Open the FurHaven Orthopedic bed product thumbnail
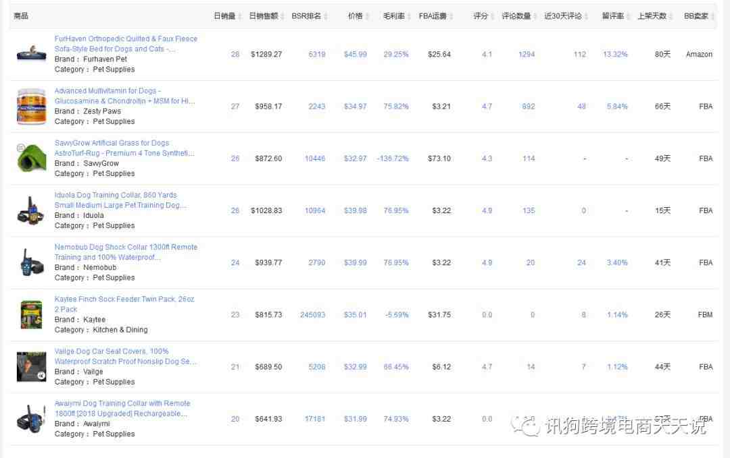 coord(31,54)
